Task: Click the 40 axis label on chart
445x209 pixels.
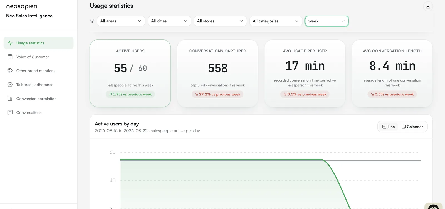Action: click(x=112, y=180)
